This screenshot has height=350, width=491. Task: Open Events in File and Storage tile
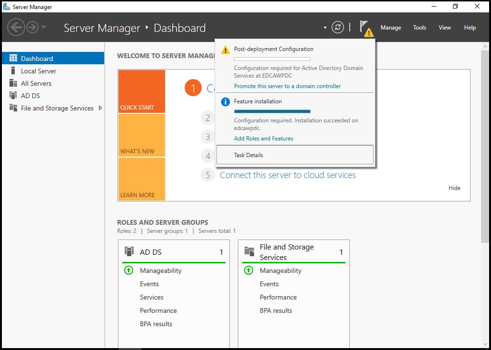coord(269,284)
